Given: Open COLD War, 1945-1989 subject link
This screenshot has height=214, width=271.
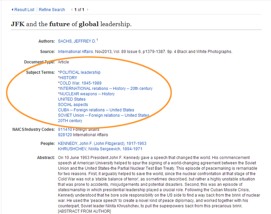Looking at the screenshot, I should click(80, 83).
